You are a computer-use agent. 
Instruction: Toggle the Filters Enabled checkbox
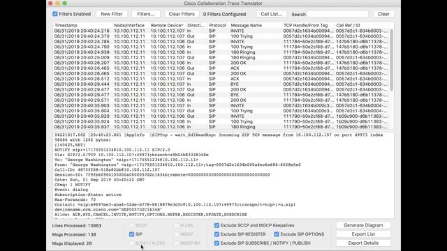pos(55,14)
